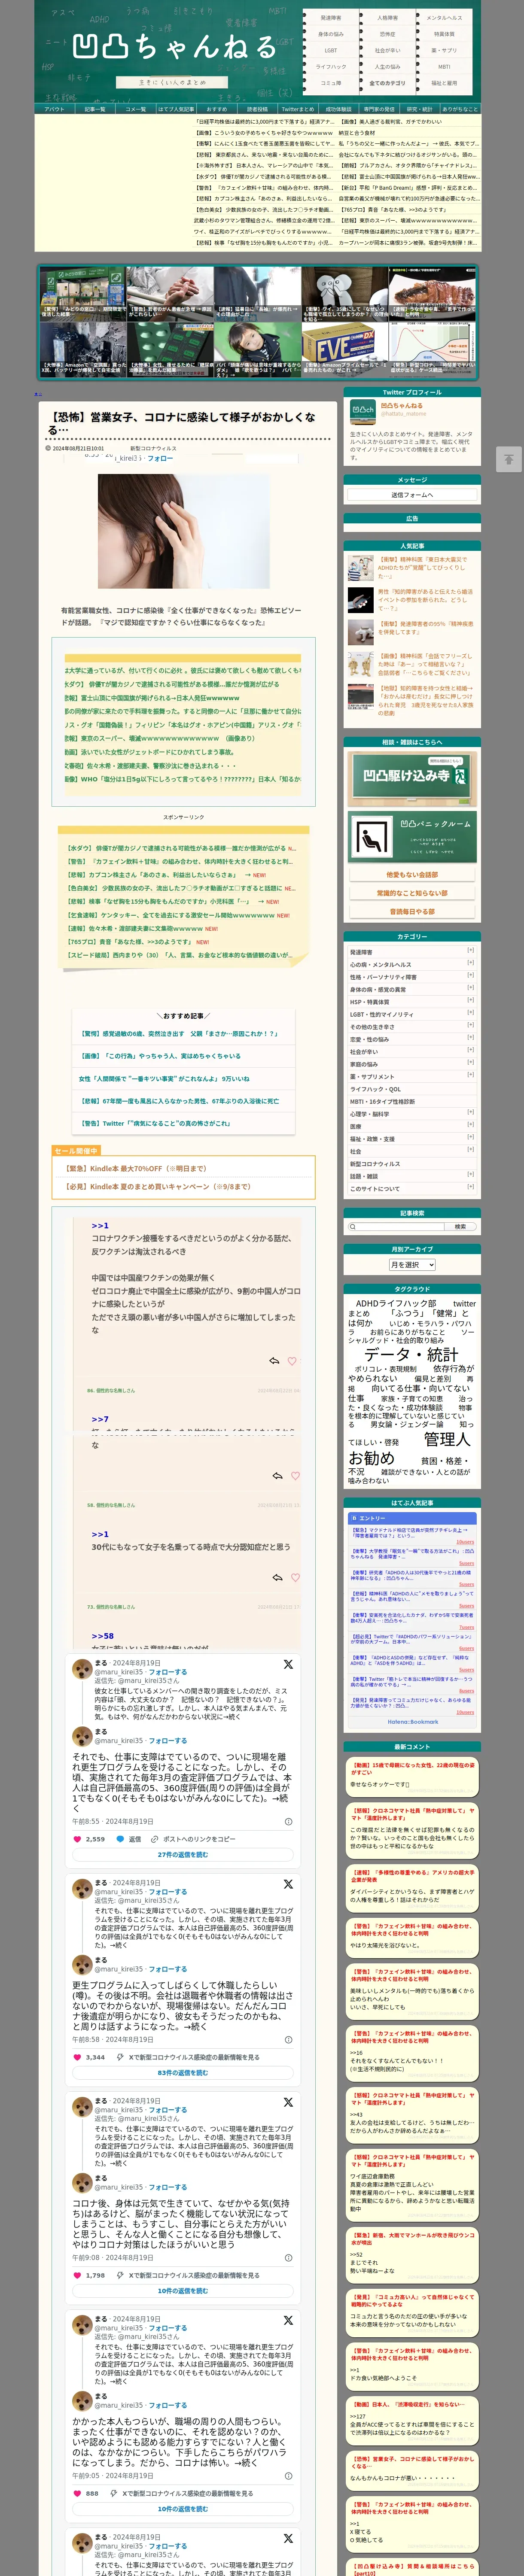Click the X logo on the tweet with 1,798 likes
Image resolution: width=524 pixels, height=2576 pixels.
click(x=288, y=2103)
